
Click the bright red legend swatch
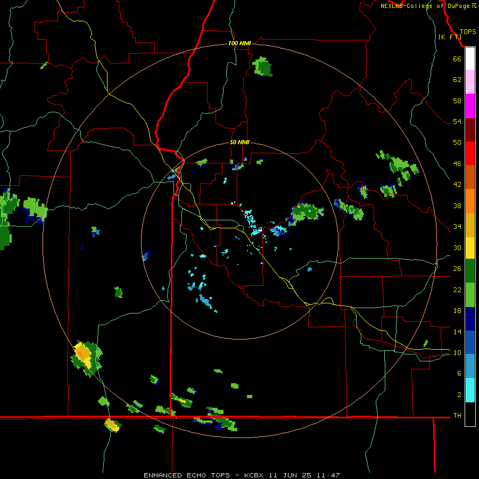(x=470, y=153)
